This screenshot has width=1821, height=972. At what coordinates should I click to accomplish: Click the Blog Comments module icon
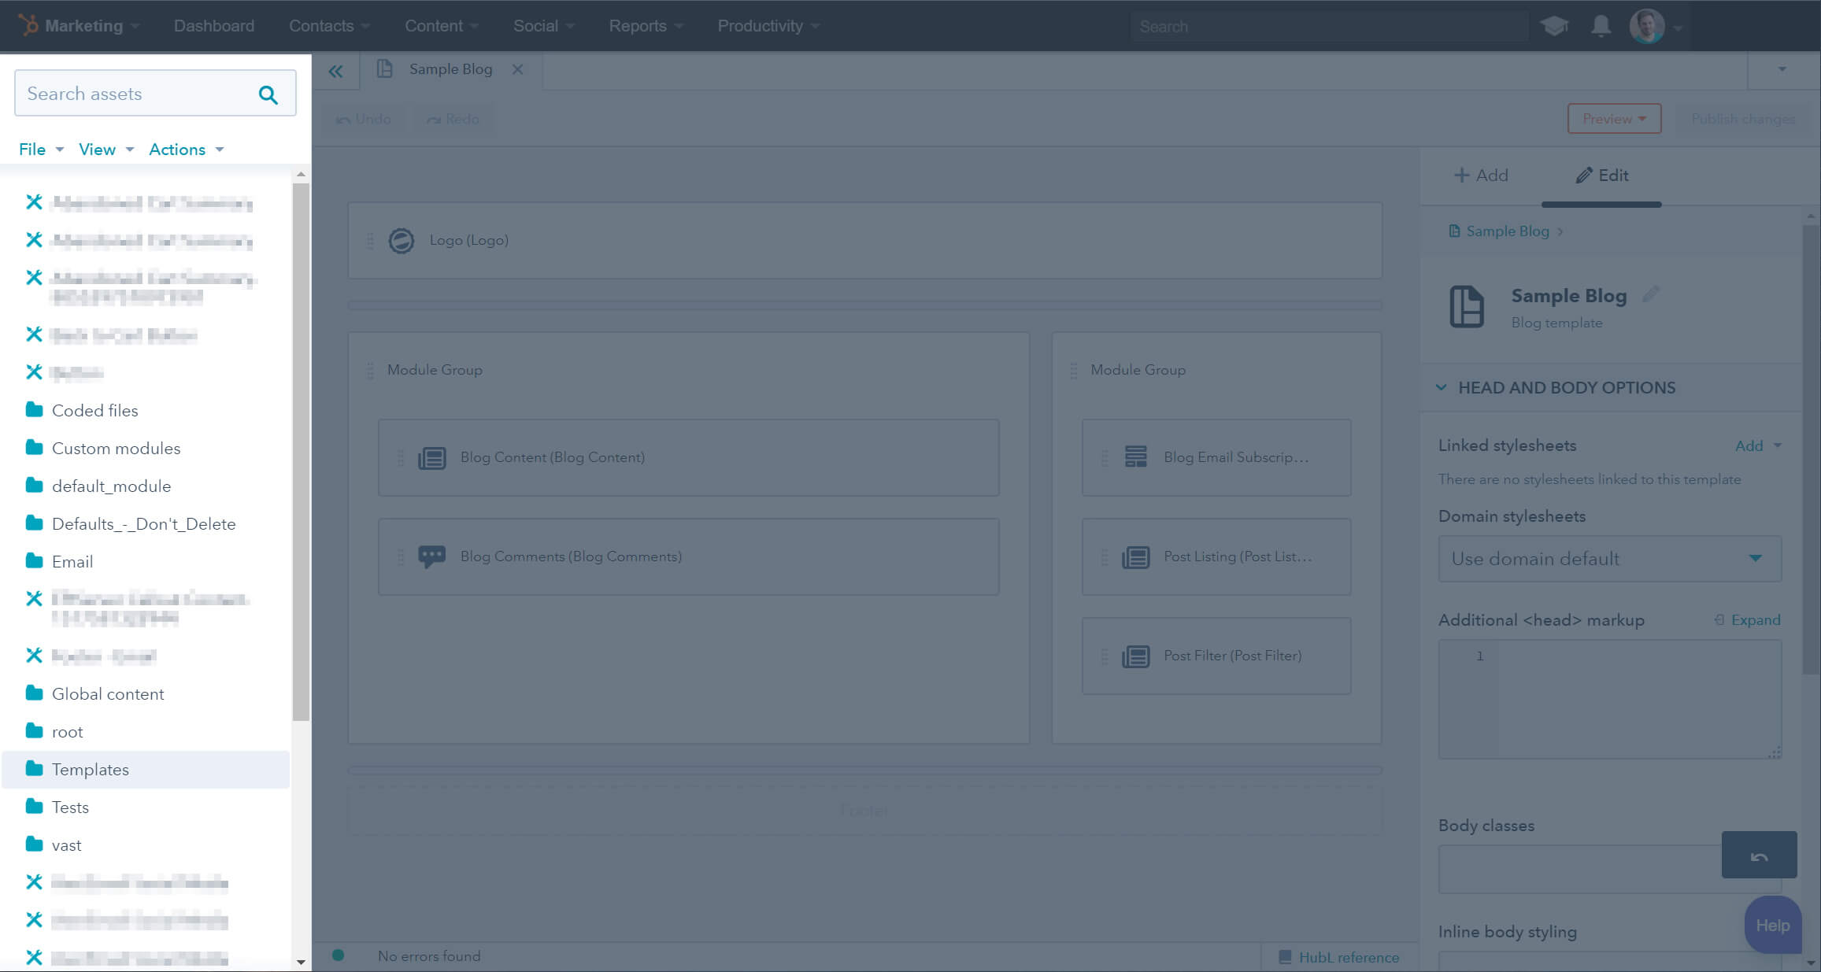[432, 554]
